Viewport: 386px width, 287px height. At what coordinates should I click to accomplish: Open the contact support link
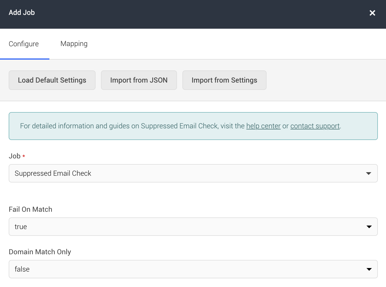click(315, 126)
